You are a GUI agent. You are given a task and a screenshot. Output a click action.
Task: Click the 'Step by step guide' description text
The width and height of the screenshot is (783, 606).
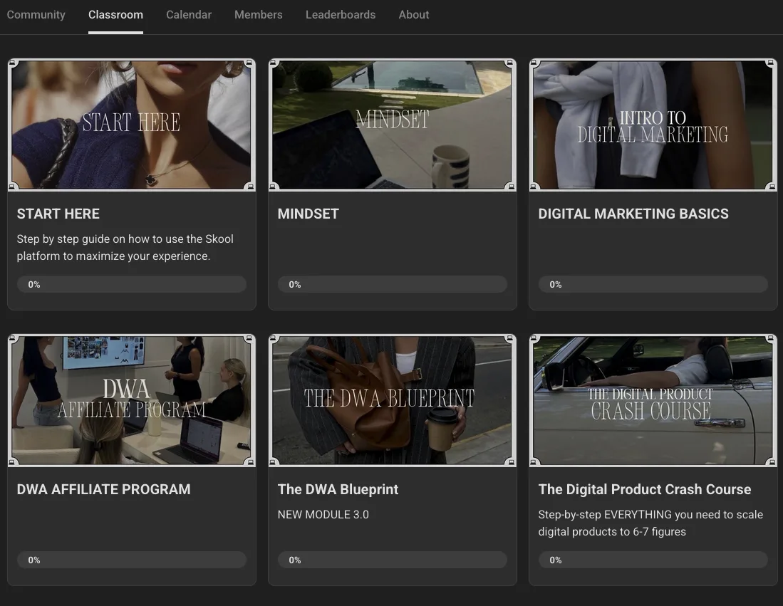pyautogui.click(x=125, y=248)
